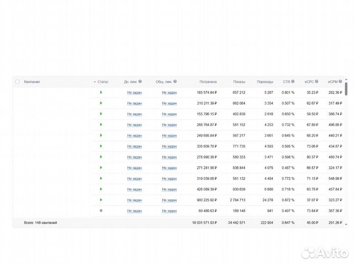Sort table by the Статус column
The height and width of the screenshot is (265, 354).
point(102,82)
